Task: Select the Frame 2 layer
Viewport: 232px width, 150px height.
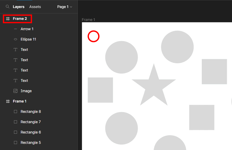Action: pos(20,19)
